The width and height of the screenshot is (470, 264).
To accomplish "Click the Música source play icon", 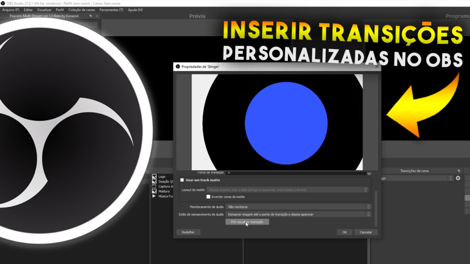I will coord(154,196).
